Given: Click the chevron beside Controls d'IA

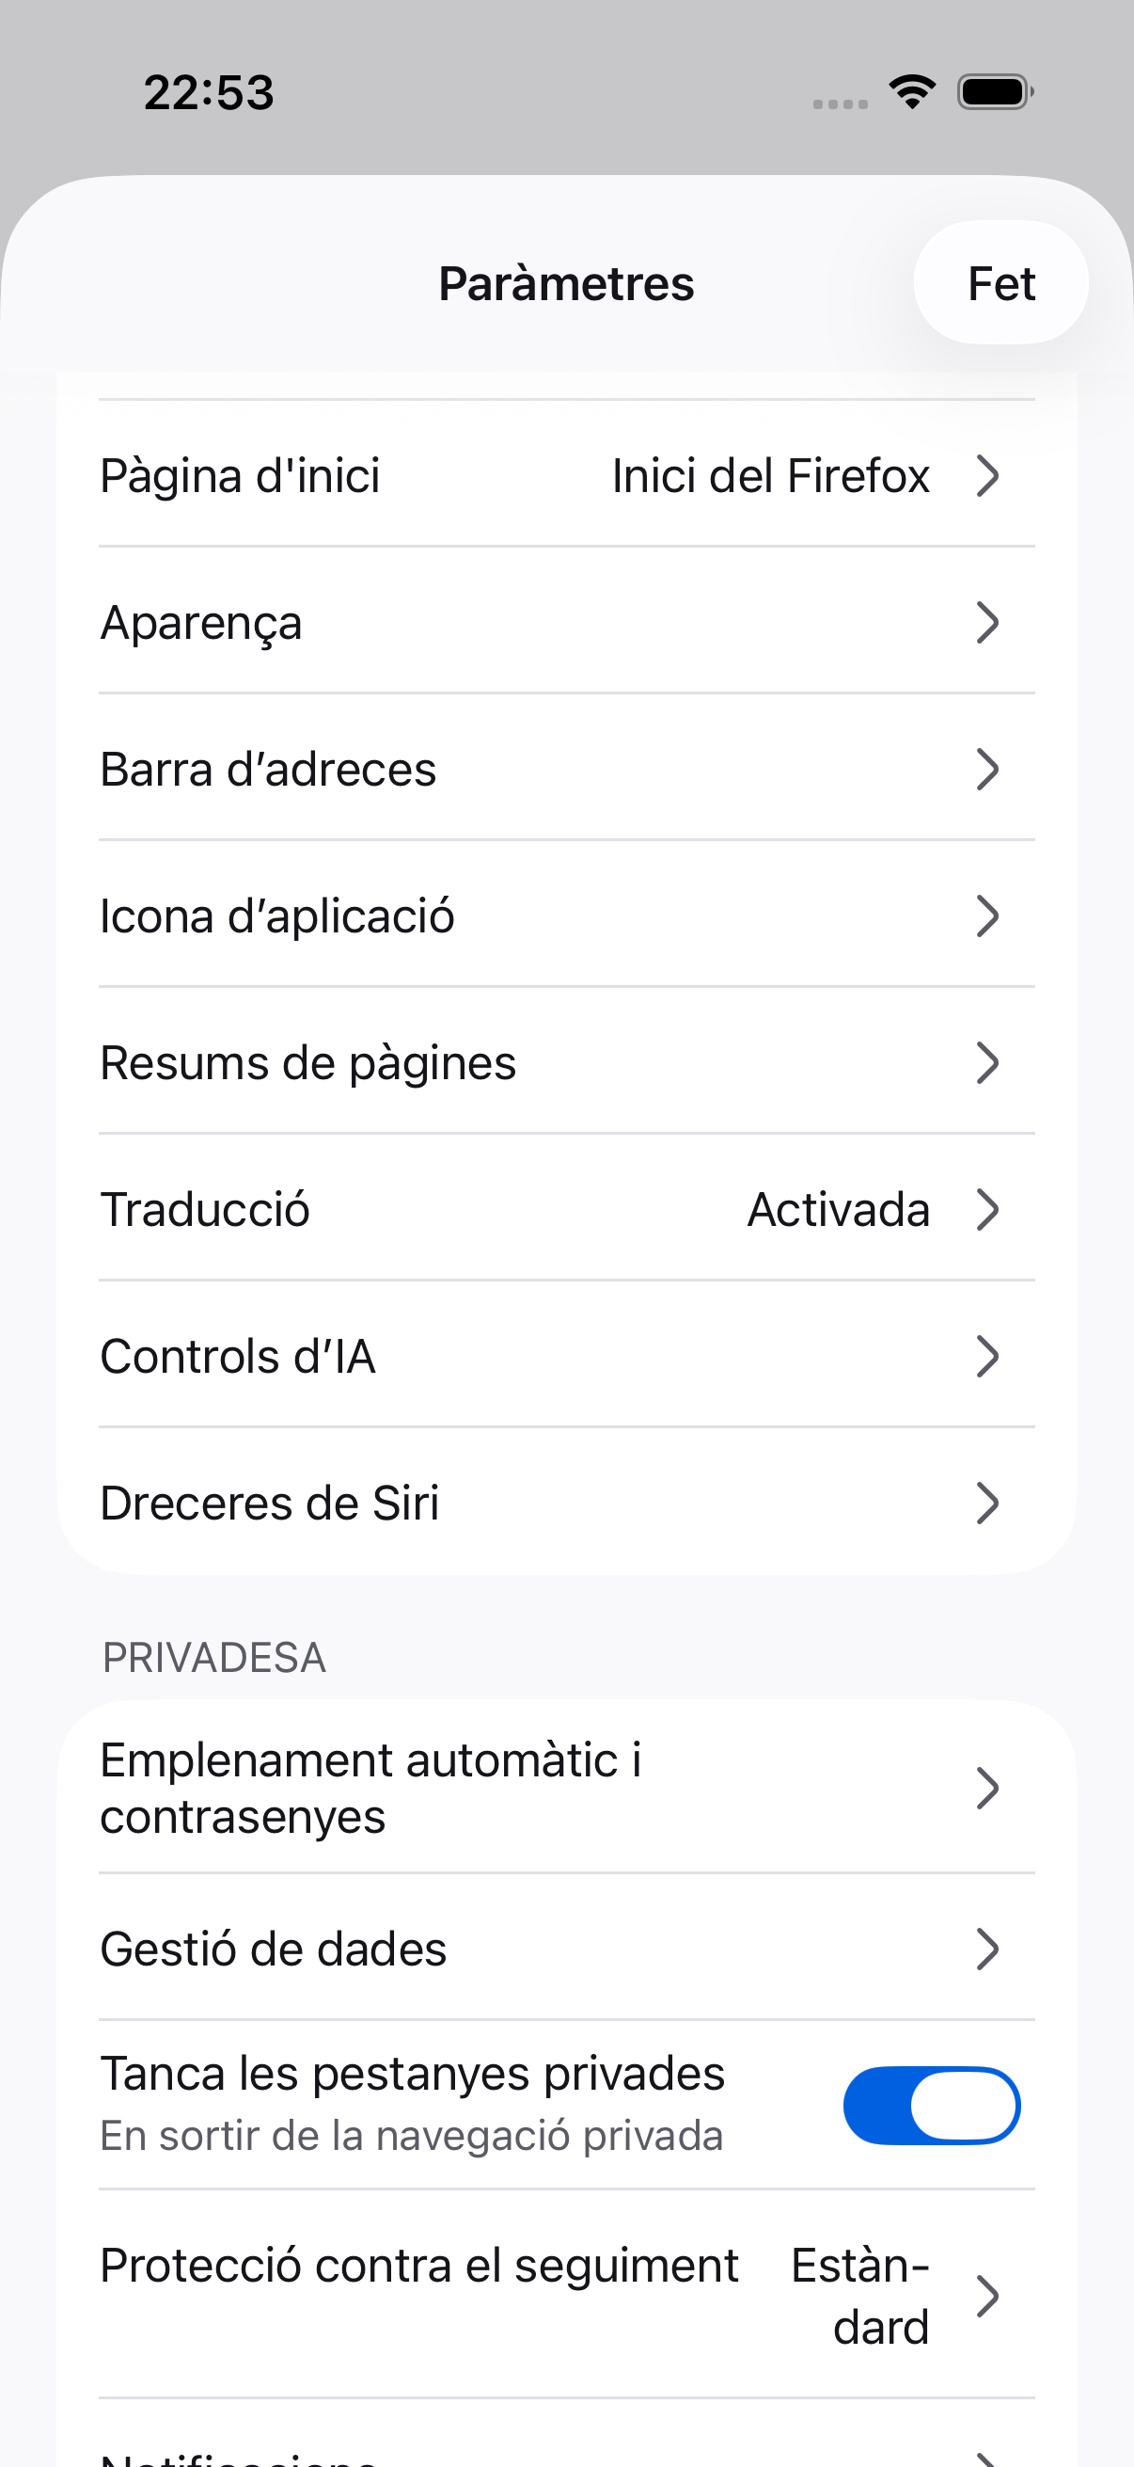Looking at the screenshot, I should click(x=987, y=1356).
